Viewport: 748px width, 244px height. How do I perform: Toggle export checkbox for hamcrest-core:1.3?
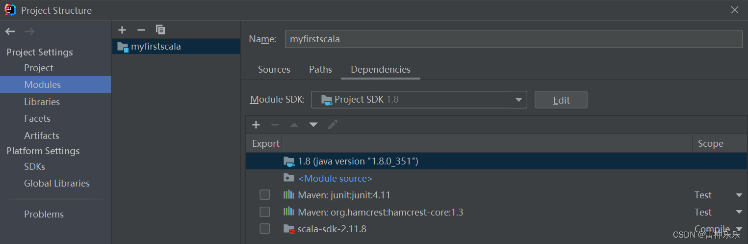pos(265,212)
